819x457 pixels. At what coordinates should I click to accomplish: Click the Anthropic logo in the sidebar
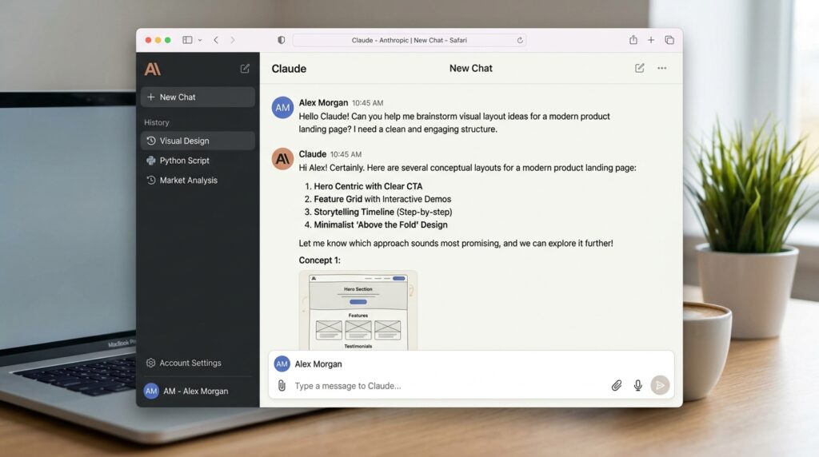(153, 69)
